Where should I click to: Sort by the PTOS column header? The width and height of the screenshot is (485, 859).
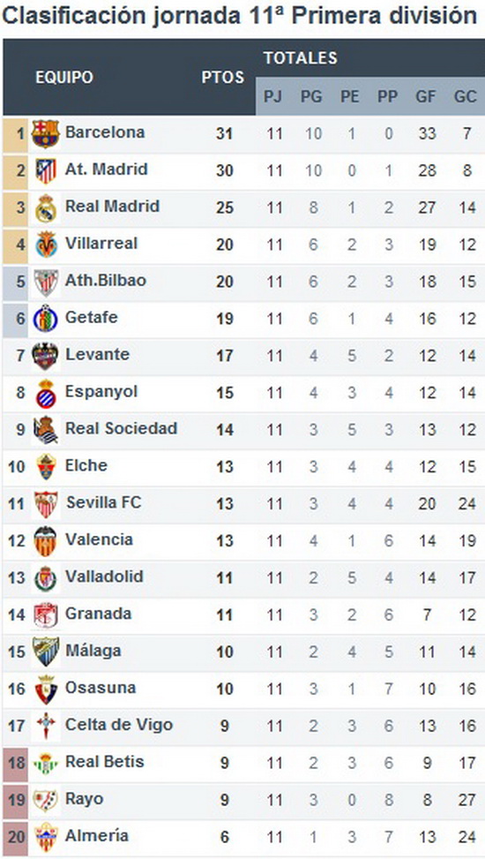tap(223, 77)
